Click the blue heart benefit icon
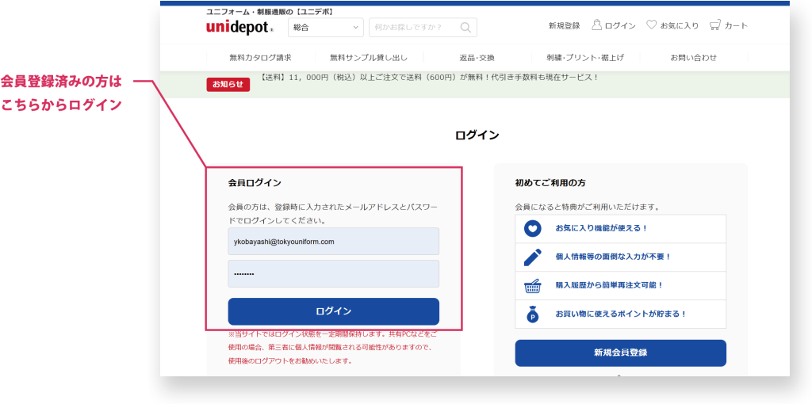The width and height of the screenshot is (812, 404). coord(532,228)
